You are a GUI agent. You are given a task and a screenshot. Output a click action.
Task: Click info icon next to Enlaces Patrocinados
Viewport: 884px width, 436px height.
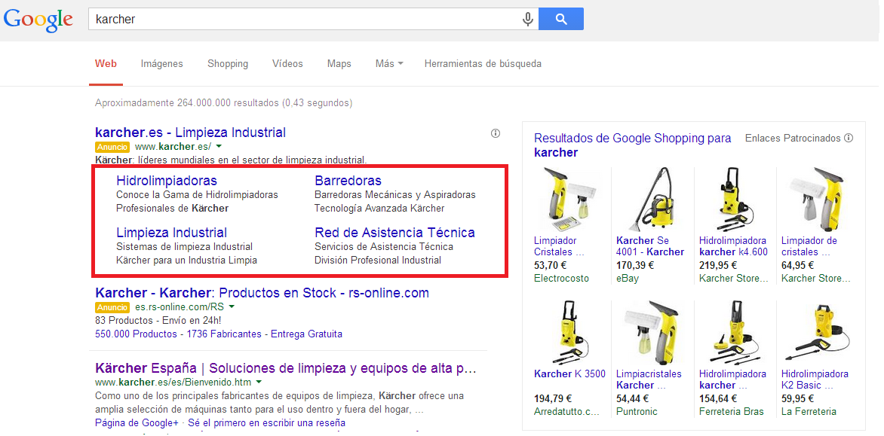point(849,139)
